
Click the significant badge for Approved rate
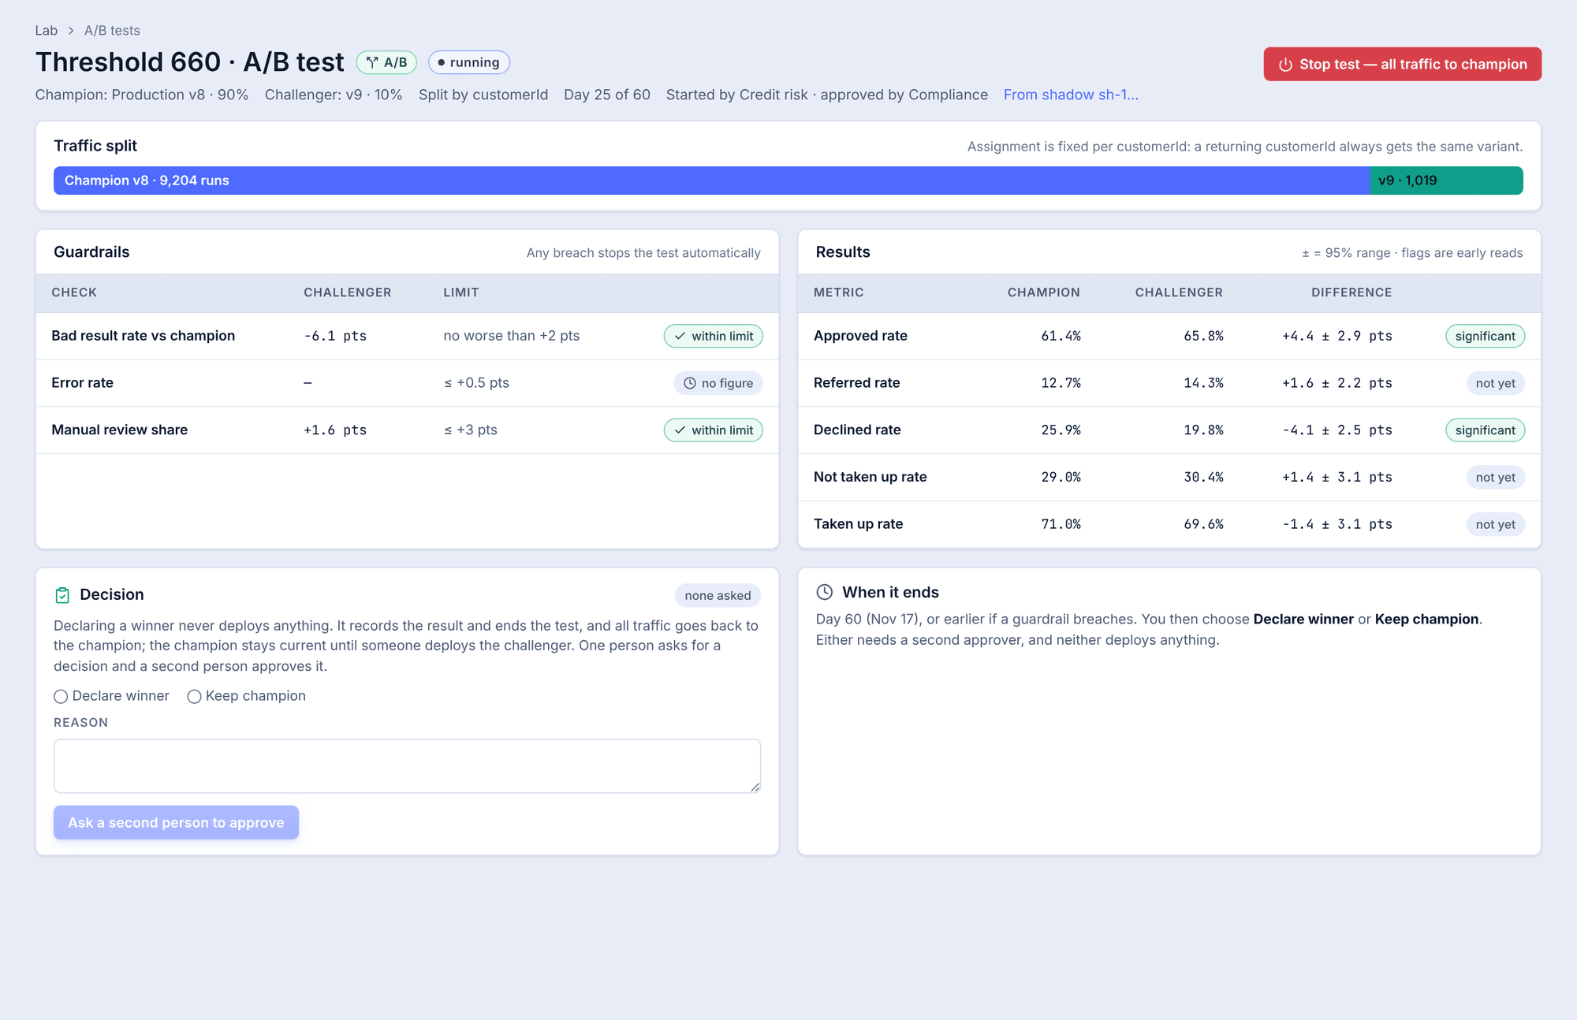pyautogui.click(x=1485, y=336)
